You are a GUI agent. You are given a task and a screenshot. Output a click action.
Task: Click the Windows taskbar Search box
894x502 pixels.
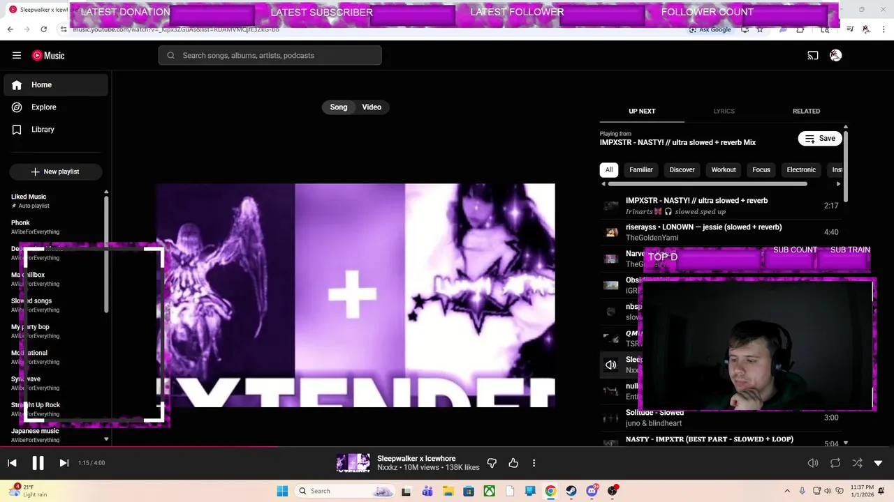345,491
